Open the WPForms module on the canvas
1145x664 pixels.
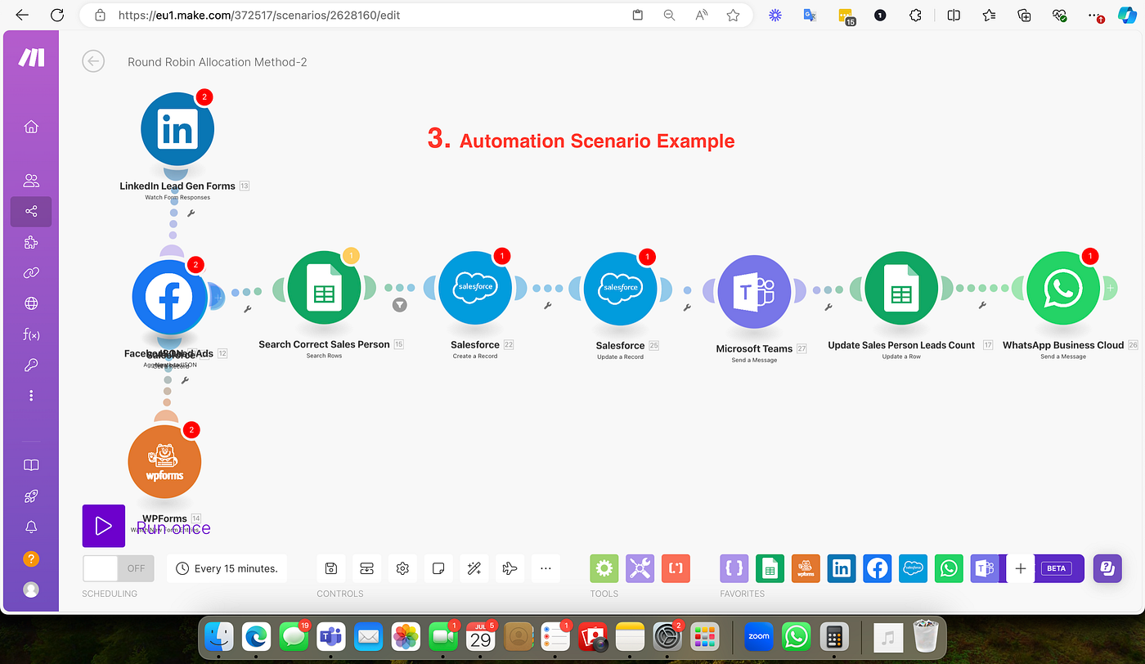(164, 461)
